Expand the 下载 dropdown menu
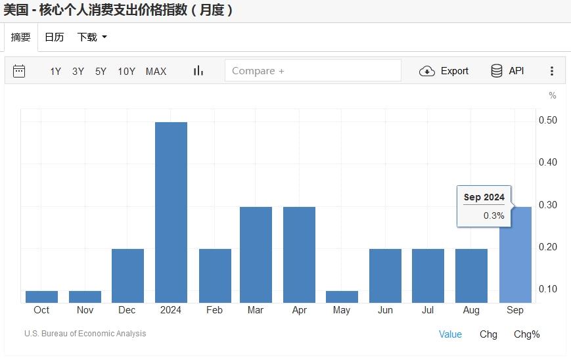 (91, 37)
